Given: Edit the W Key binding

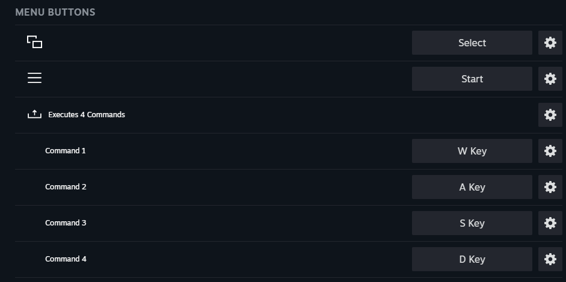Looking at the screenshot, I should pyautogui.click(x=472, y=151).
